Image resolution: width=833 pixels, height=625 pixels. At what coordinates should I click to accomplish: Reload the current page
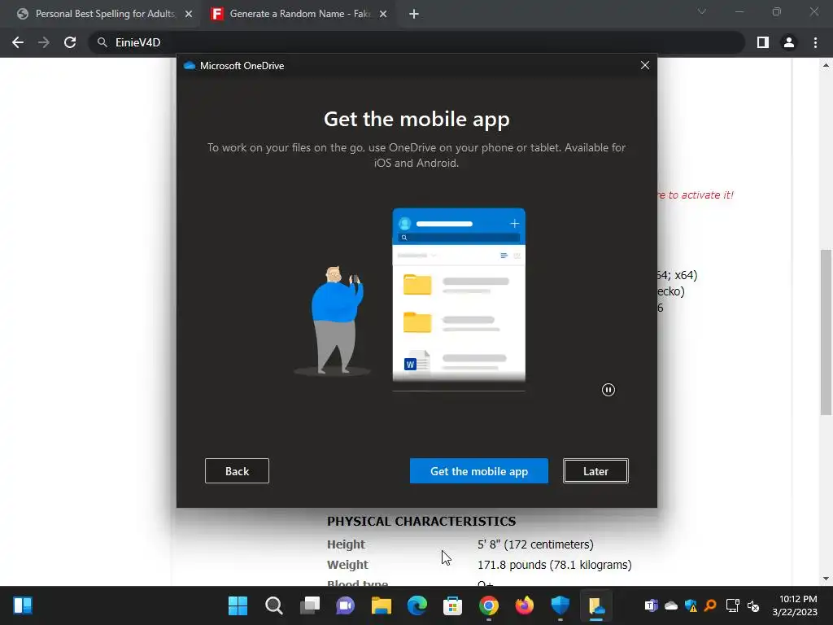coord(70,42)
